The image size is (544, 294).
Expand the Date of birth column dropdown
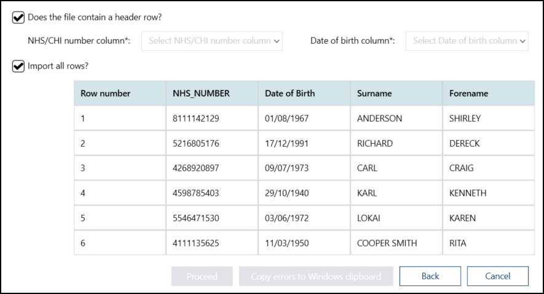467,41
